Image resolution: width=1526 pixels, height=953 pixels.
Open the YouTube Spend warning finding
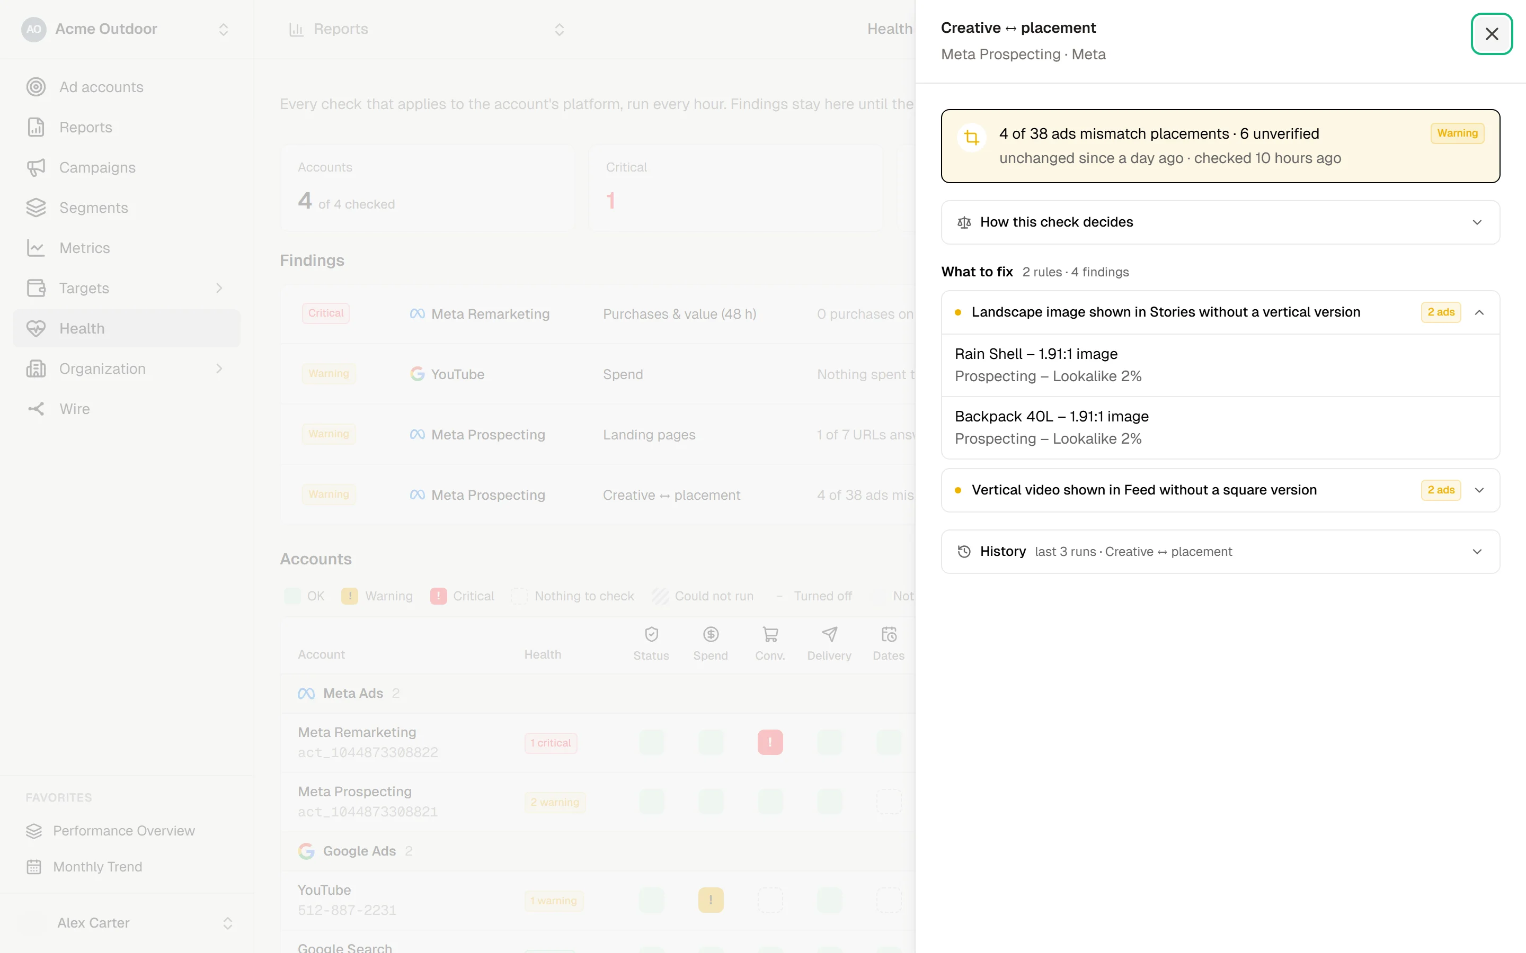coord(598,374)
